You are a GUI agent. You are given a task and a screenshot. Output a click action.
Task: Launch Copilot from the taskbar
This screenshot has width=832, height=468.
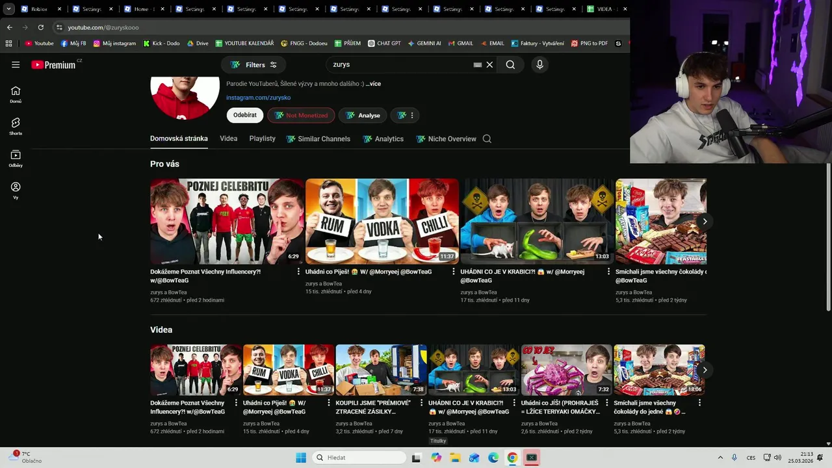point(436,458)
